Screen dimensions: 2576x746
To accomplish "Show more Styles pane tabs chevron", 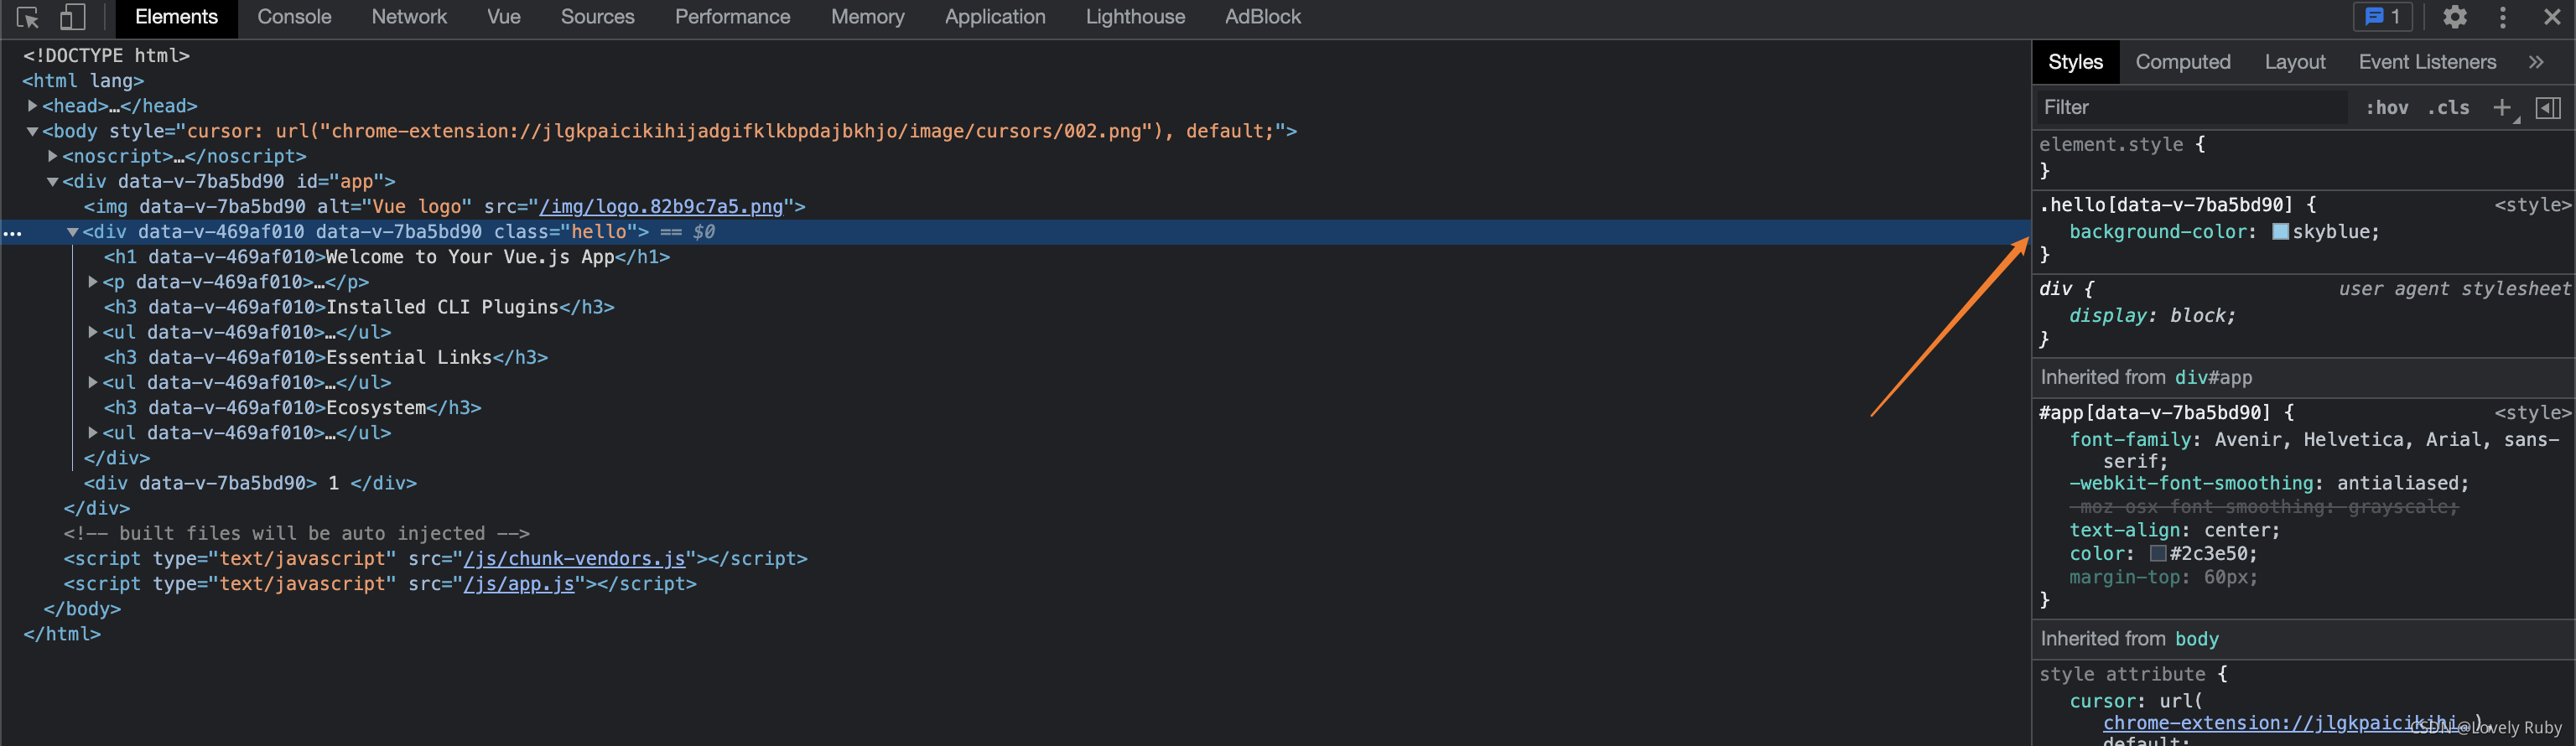I will coord(2536,62).
